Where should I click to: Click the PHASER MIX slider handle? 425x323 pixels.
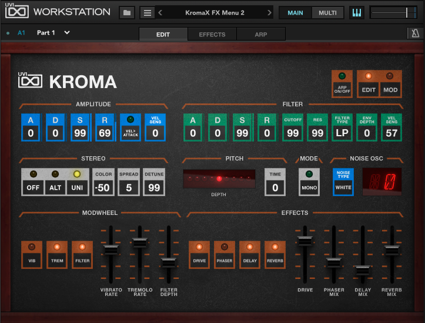coord(334,263)
